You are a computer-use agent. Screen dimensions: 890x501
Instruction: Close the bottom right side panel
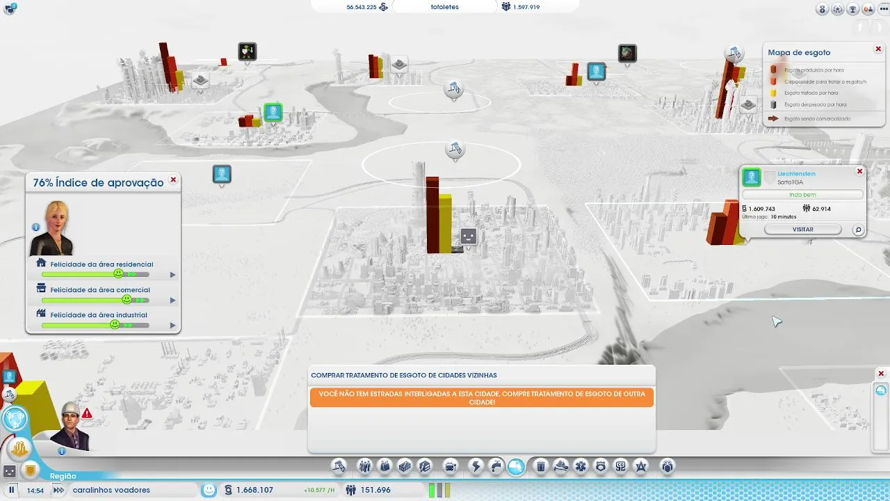pos(881,374)
